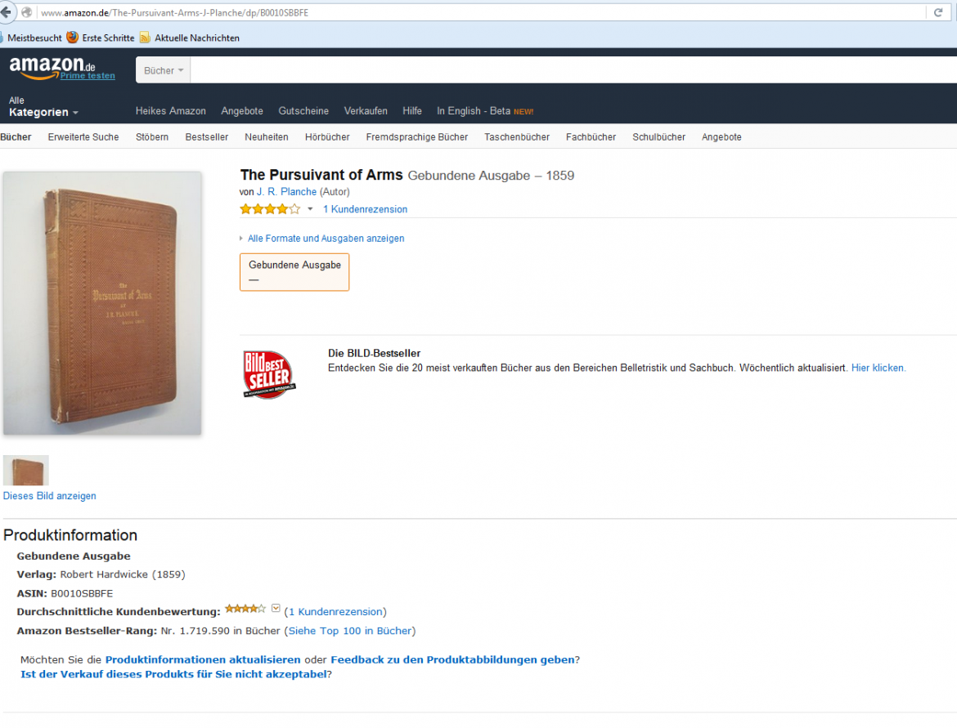957x728 pixels.
Task: Go to the Bestseller books tab
Action: (207, 137)
